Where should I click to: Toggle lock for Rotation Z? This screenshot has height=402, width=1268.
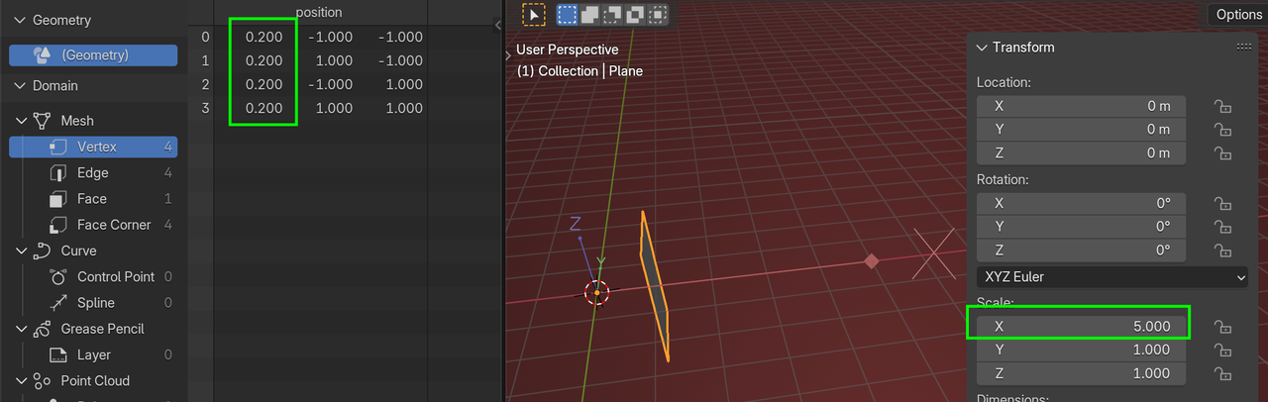point(1223,251)
